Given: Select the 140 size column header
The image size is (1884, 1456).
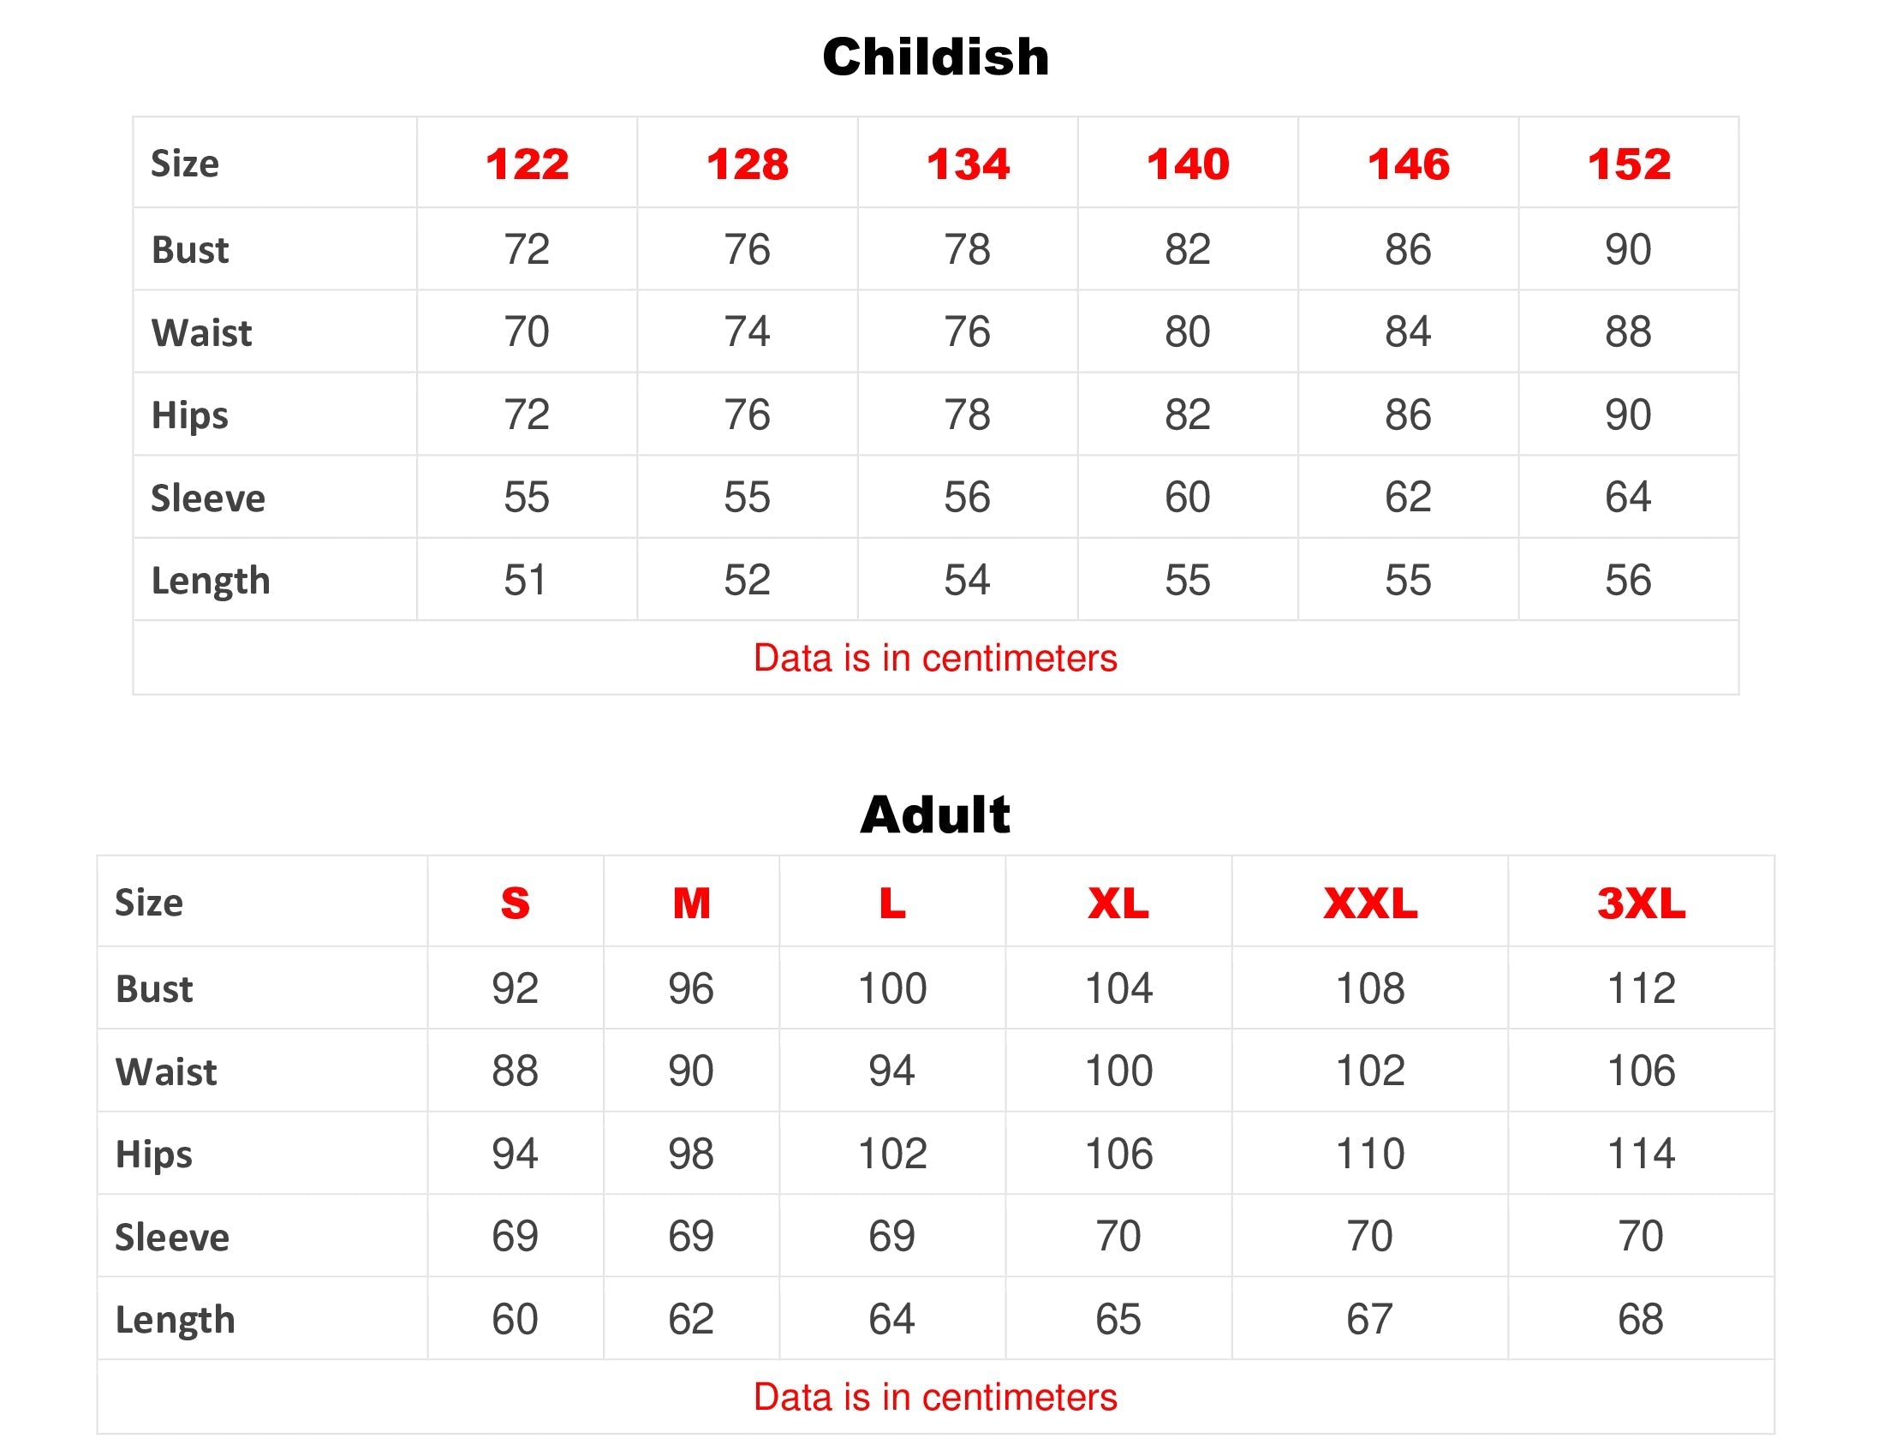Looking at the screenshot, I should click(1188, 164).
